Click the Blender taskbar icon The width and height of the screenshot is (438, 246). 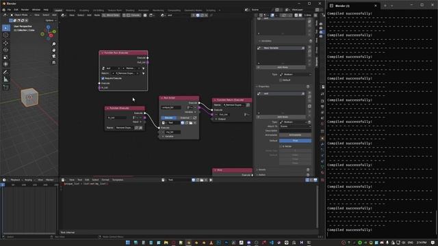click(x=189, y=243)
